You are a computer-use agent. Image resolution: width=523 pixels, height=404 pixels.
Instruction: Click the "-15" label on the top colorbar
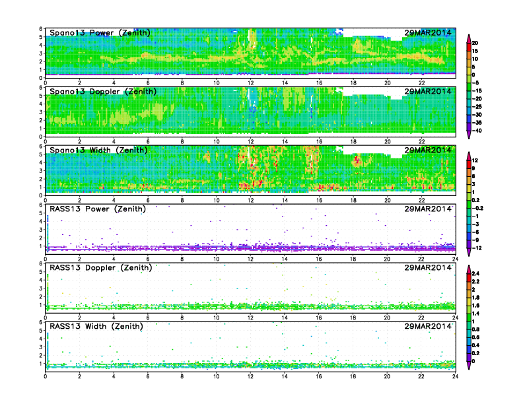[477, 90]
